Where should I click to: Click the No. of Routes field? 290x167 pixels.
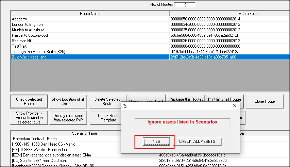[185, 5]
